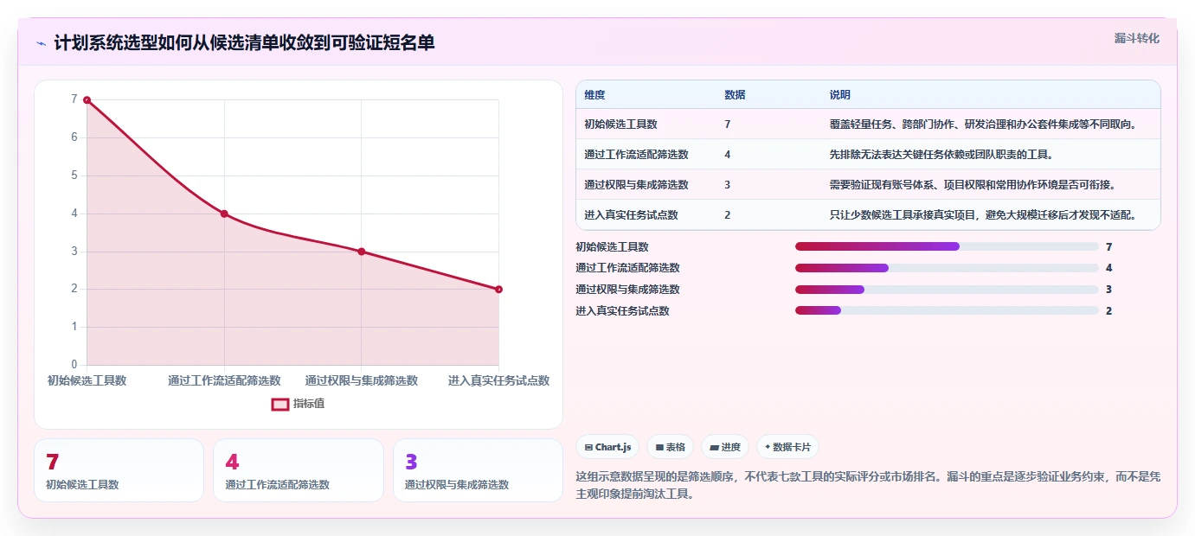
Task: Select the 数据卡片 tag
Action: pyautogui.click(x=787, y=447)
